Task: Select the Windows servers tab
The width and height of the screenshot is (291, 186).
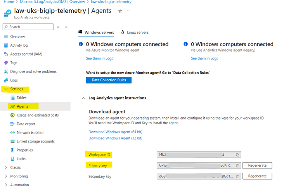Action: pyautogui.click(x=96, y=32)
